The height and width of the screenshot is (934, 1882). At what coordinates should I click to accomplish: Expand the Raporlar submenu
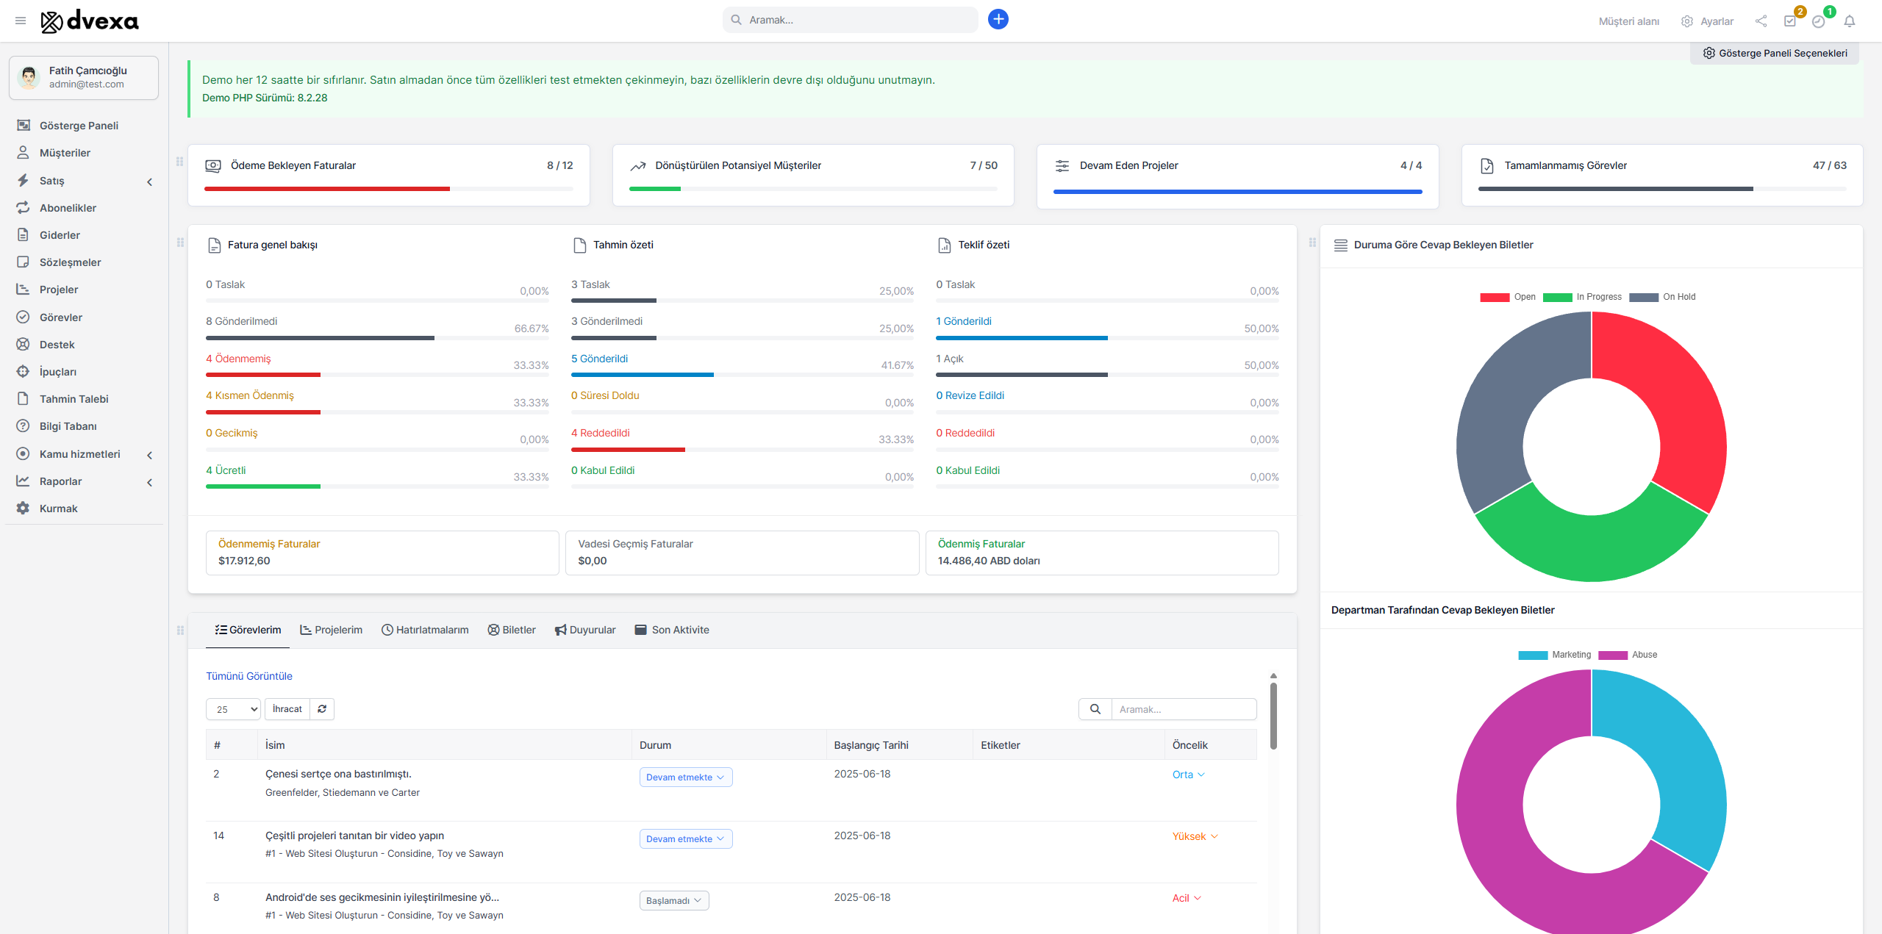tap(60, 481)
